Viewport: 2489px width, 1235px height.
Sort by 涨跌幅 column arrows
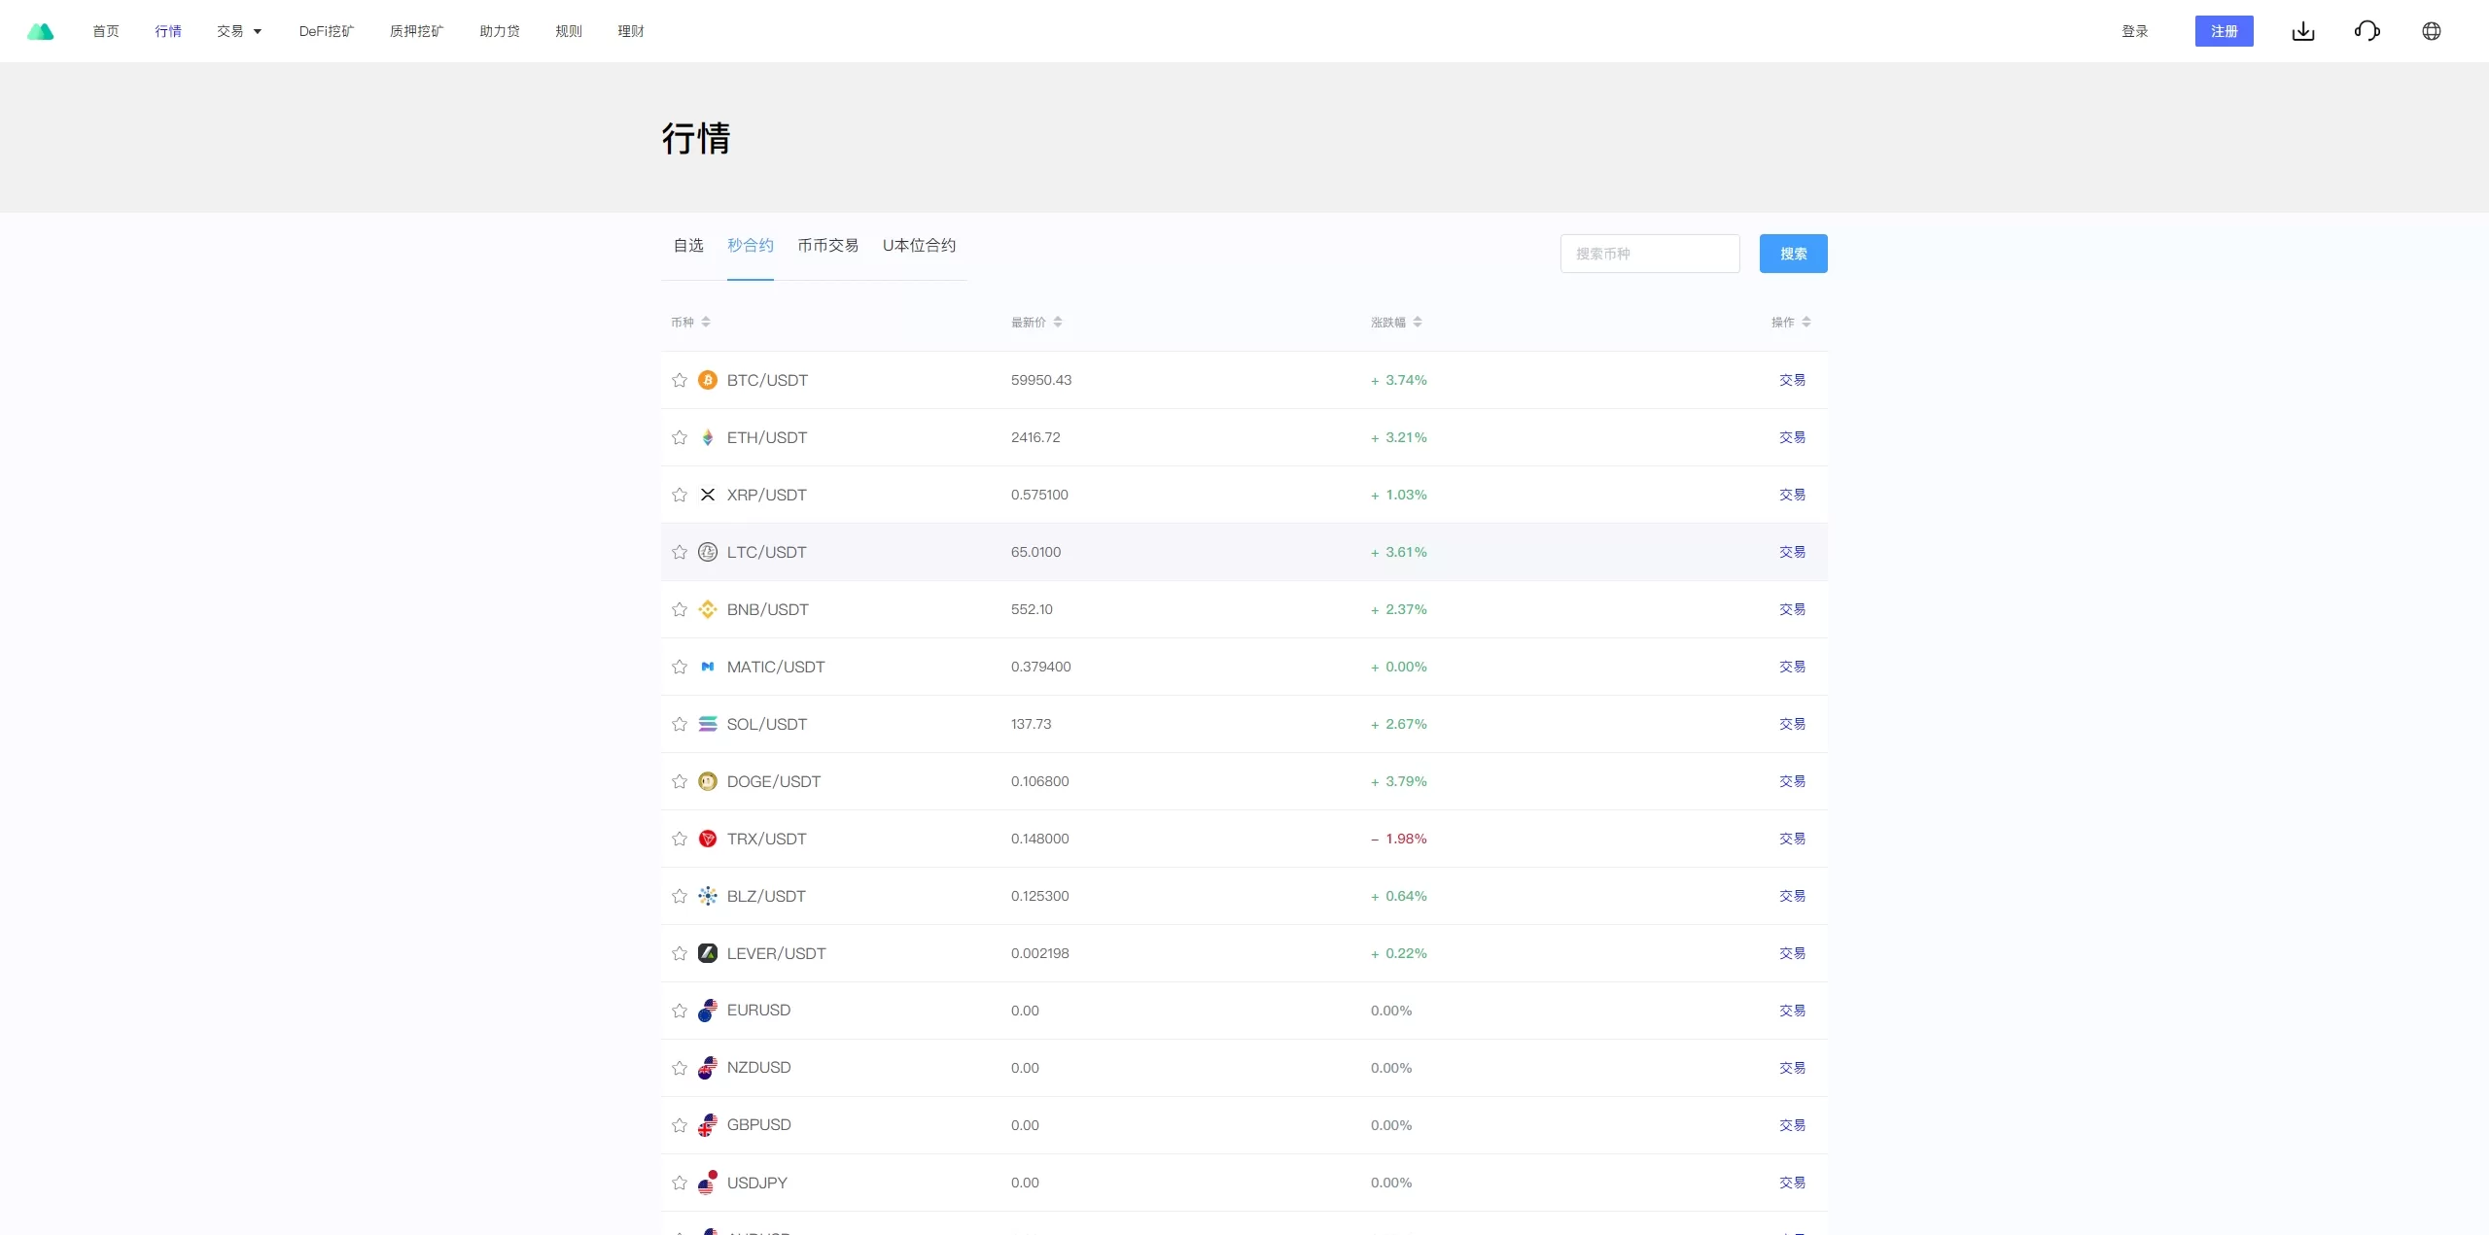[x=1418, y=322]
